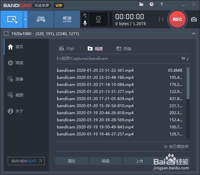
Task: Click the video list scrollbar thumb
Action: tap(188, 83)
